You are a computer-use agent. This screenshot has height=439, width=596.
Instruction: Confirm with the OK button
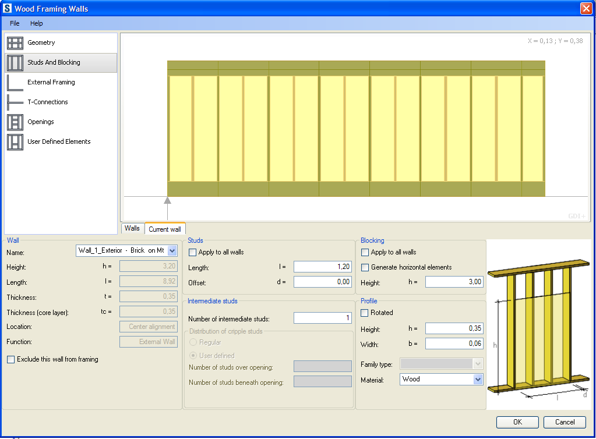517,422
